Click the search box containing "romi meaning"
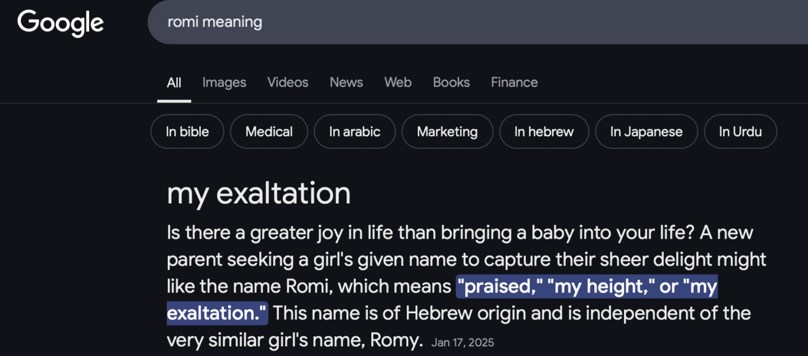 click(449, 22)
